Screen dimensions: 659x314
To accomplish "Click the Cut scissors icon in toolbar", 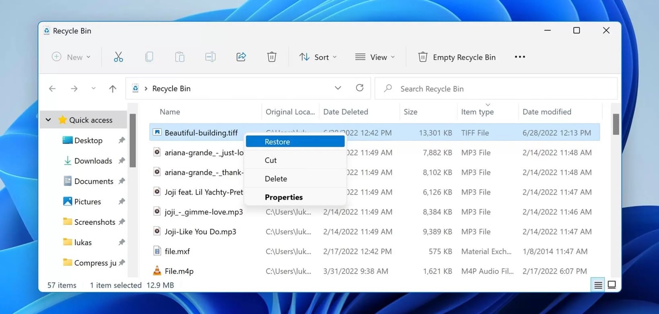I will pos(118,57).
